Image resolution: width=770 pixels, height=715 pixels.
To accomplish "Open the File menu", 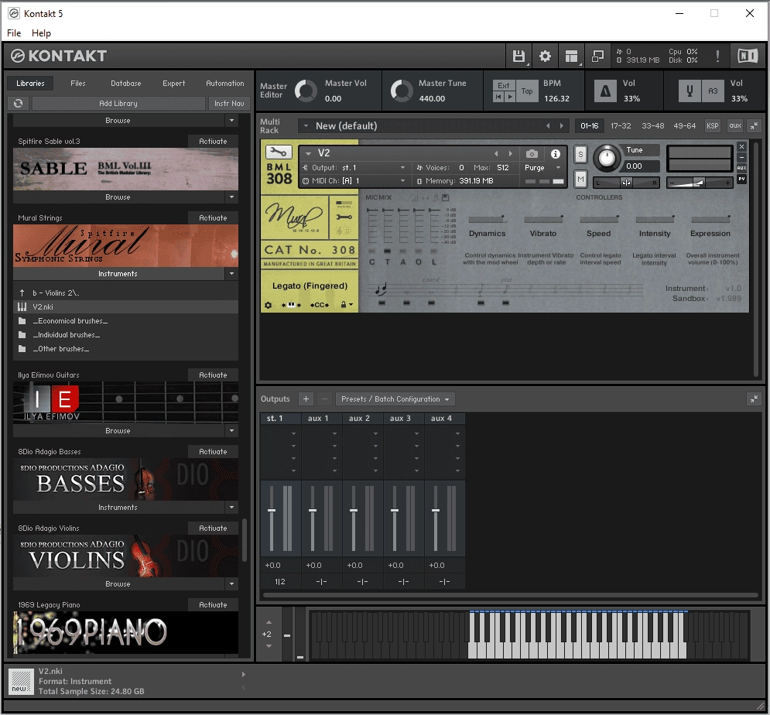I will point(14,33).
